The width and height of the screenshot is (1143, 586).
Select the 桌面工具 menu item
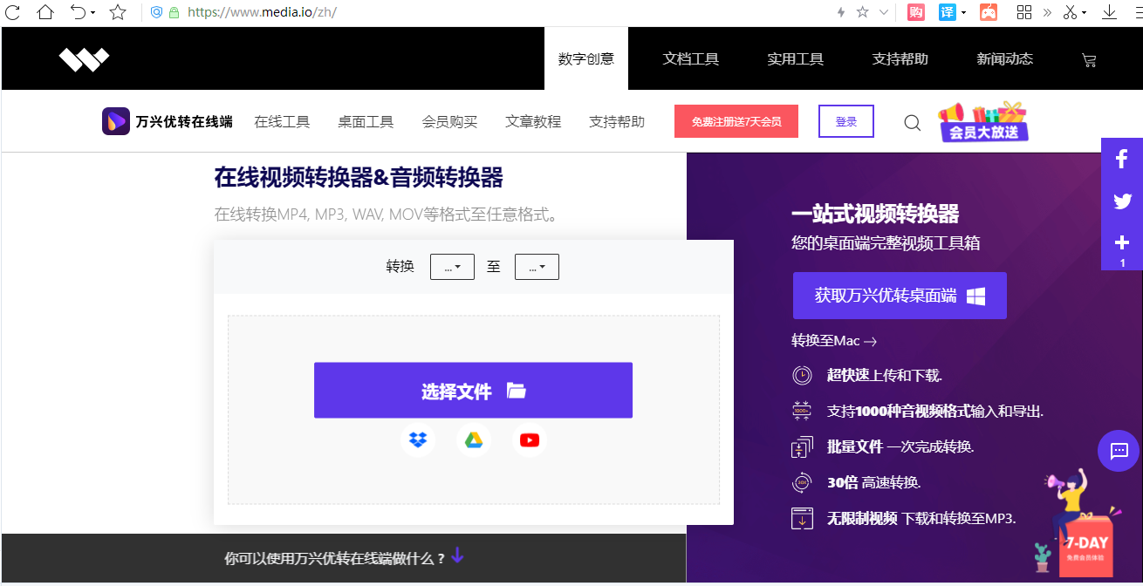pos(366,122)
